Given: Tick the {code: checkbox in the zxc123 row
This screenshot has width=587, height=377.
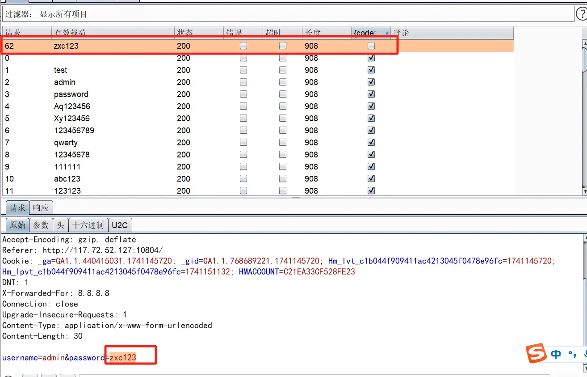Looking at the screenshot, I should coord(371,46).
